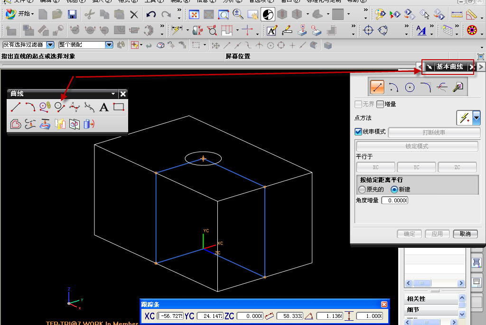
Task: Click the Edit Curve Parameters icon
Action: (458, 88)
